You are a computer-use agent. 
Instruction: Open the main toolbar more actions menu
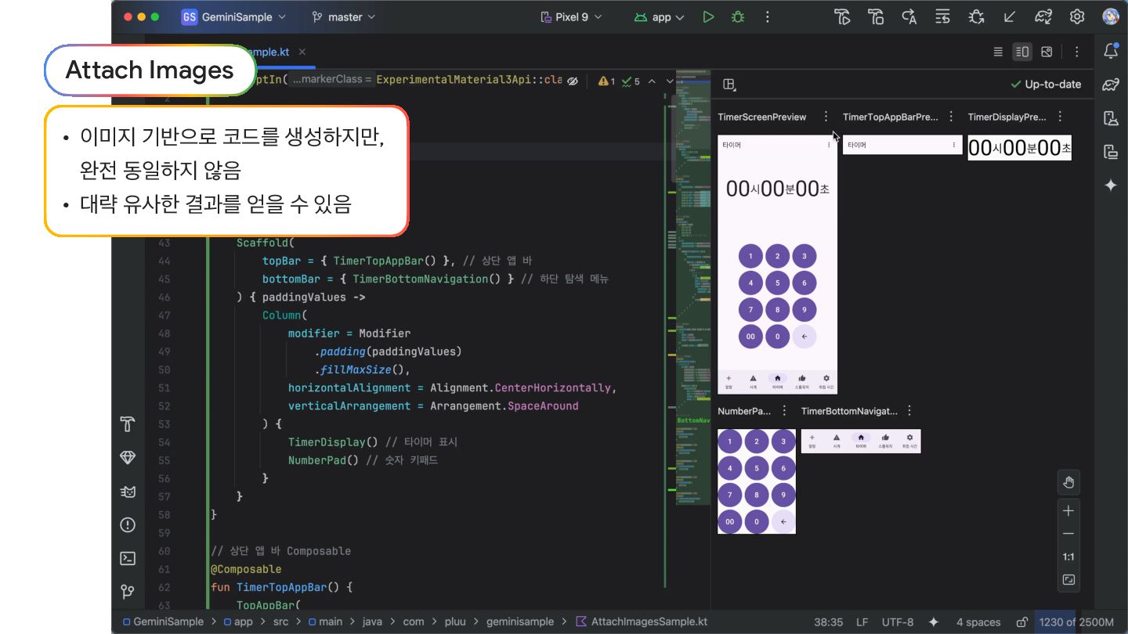(x=767, y=16)
